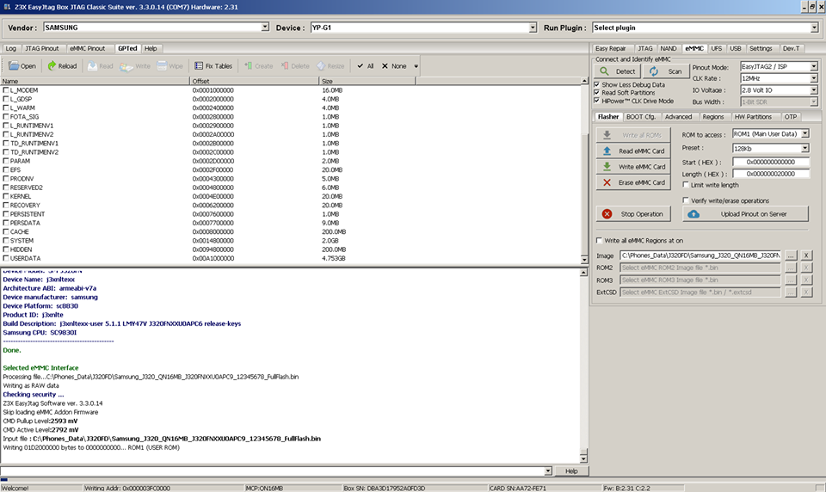The width and height of the screenshot is (826, 492).
Task: Click the Start (HEX) input field
Action: point(771,162)
